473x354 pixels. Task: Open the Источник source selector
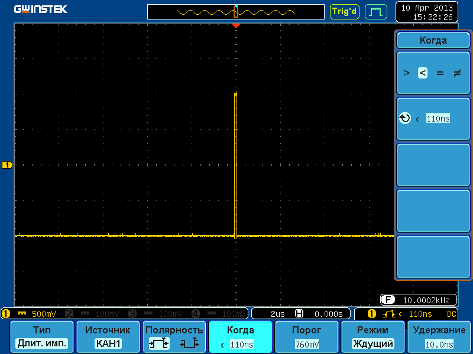[108, 337]
